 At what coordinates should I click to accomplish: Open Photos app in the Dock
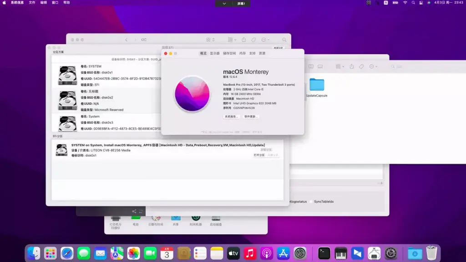pyautogui.click(x=133, y=253)
